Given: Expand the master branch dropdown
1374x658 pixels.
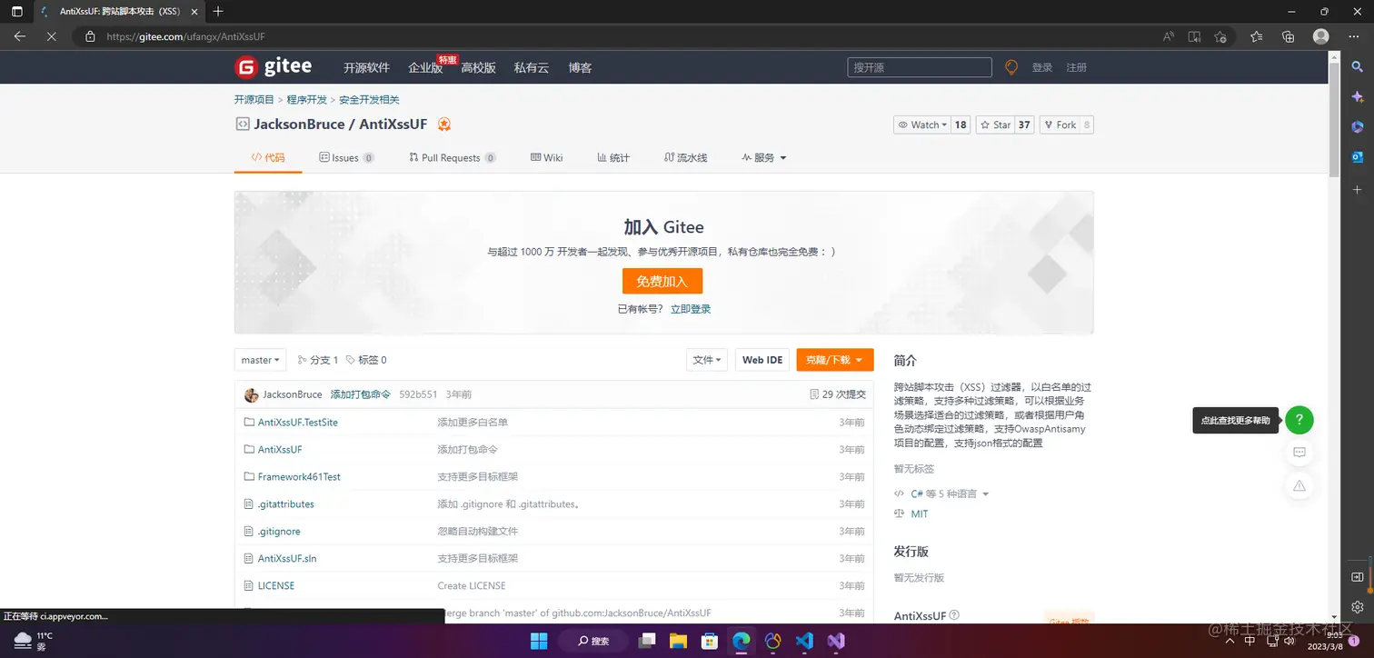Looking at the screenshot, I should (x=260, y=360).
